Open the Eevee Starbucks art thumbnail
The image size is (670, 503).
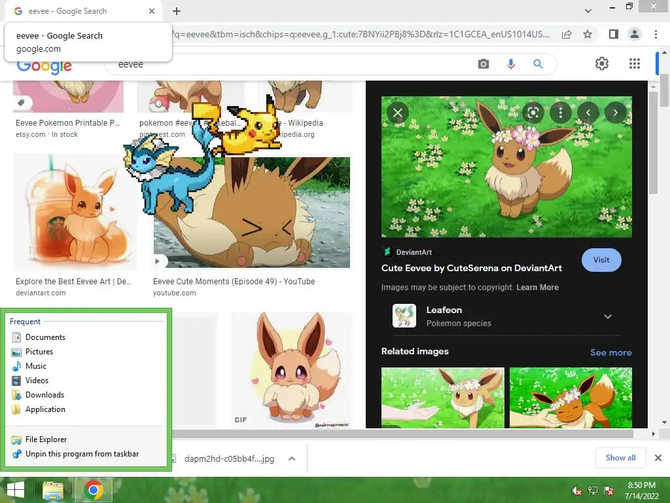coord(75,212)
